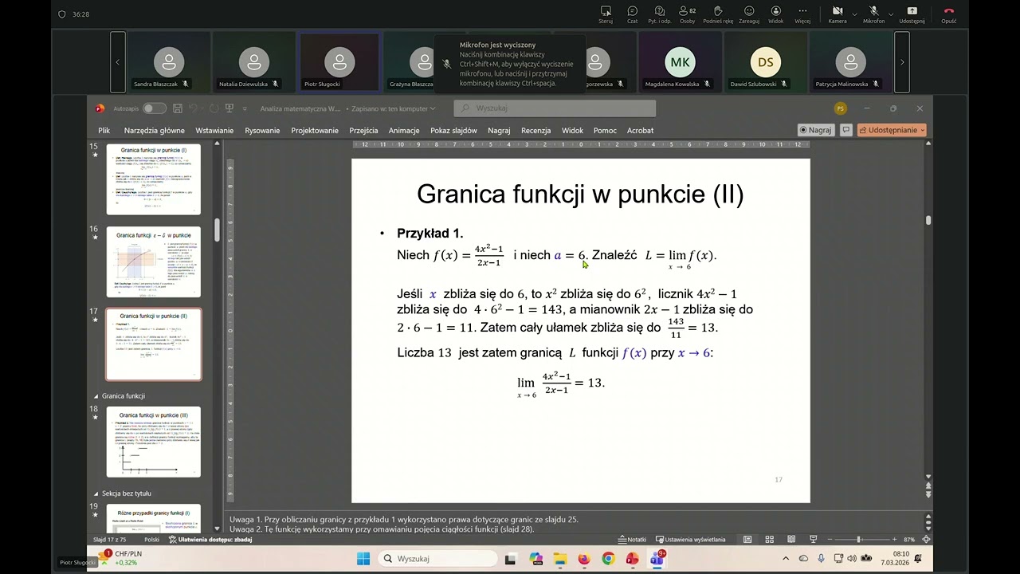The height and width of the screenshot is (574, 1020).
Task: Select slide 16 thumbnail in panel
Action: pyautogui.click(x=154, y=261)
